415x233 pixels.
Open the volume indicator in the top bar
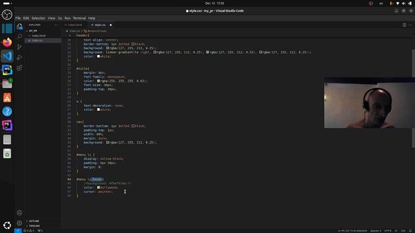tap(403, 3)
